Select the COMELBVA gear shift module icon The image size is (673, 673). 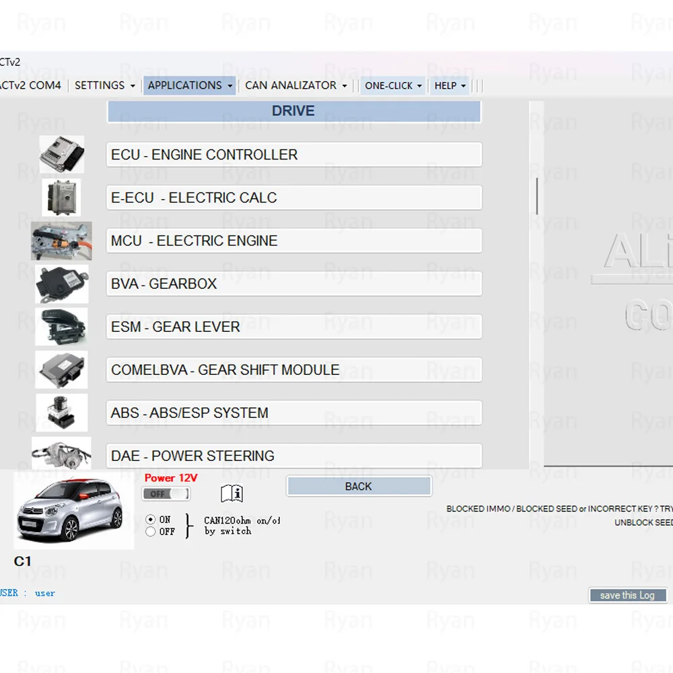point(61,369)
